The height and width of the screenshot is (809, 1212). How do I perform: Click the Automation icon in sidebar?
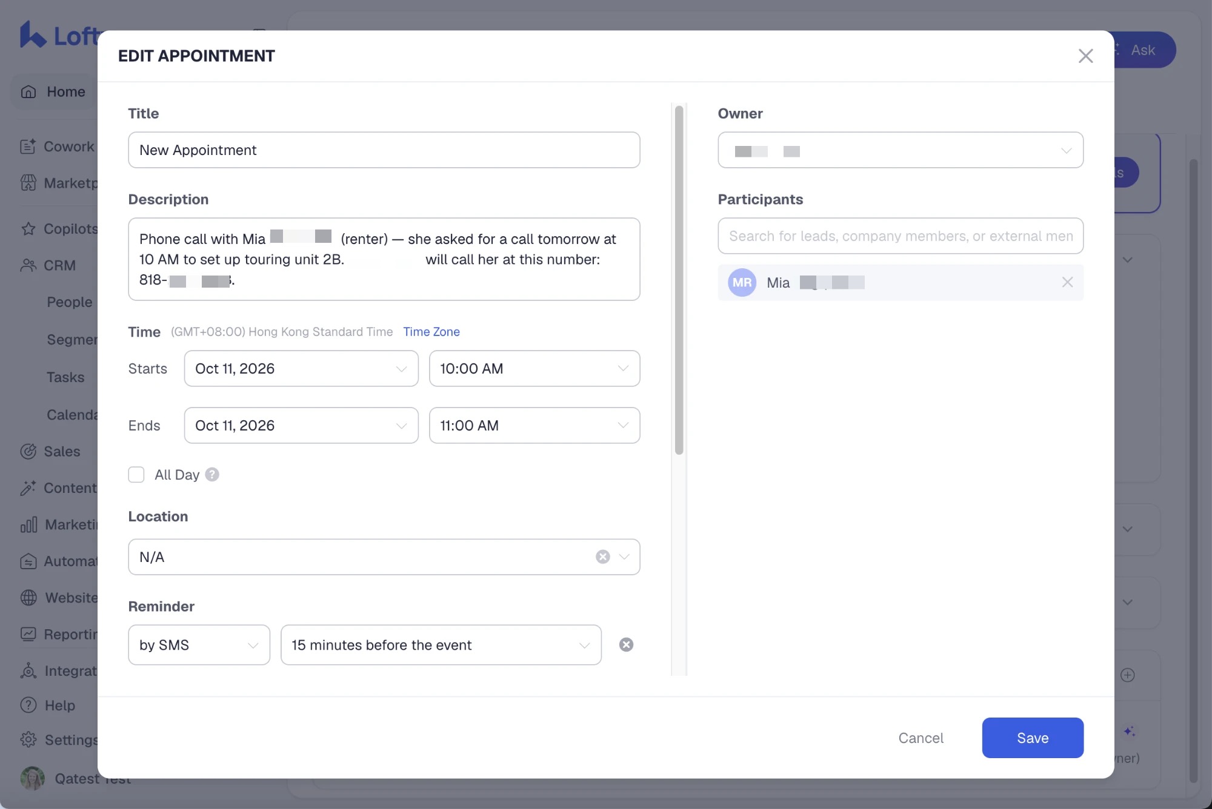(x=28, y=561)
